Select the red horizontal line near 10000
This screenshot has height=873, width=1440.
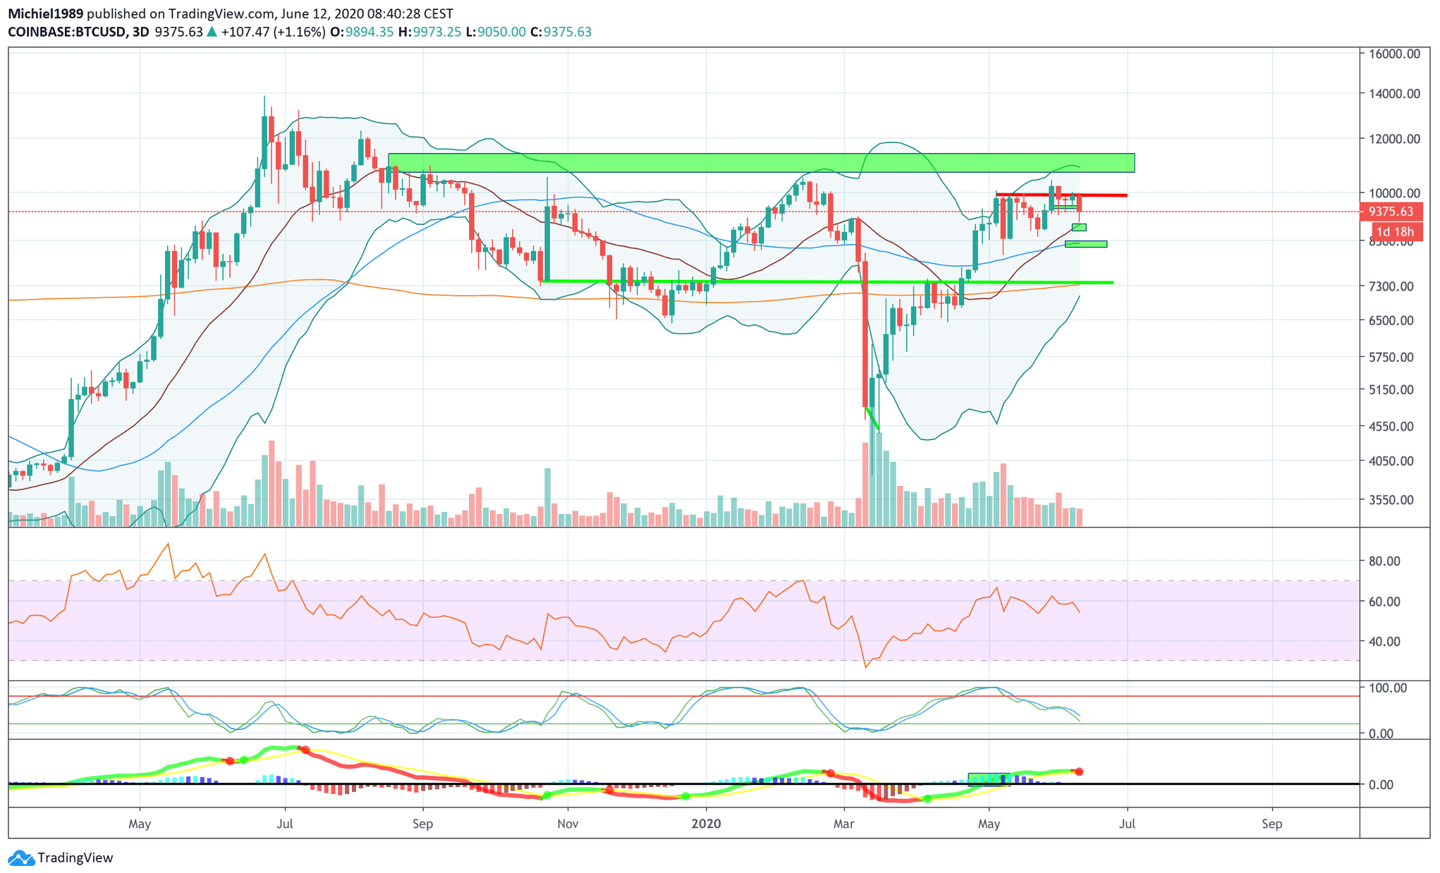[x=1061, y=195]
